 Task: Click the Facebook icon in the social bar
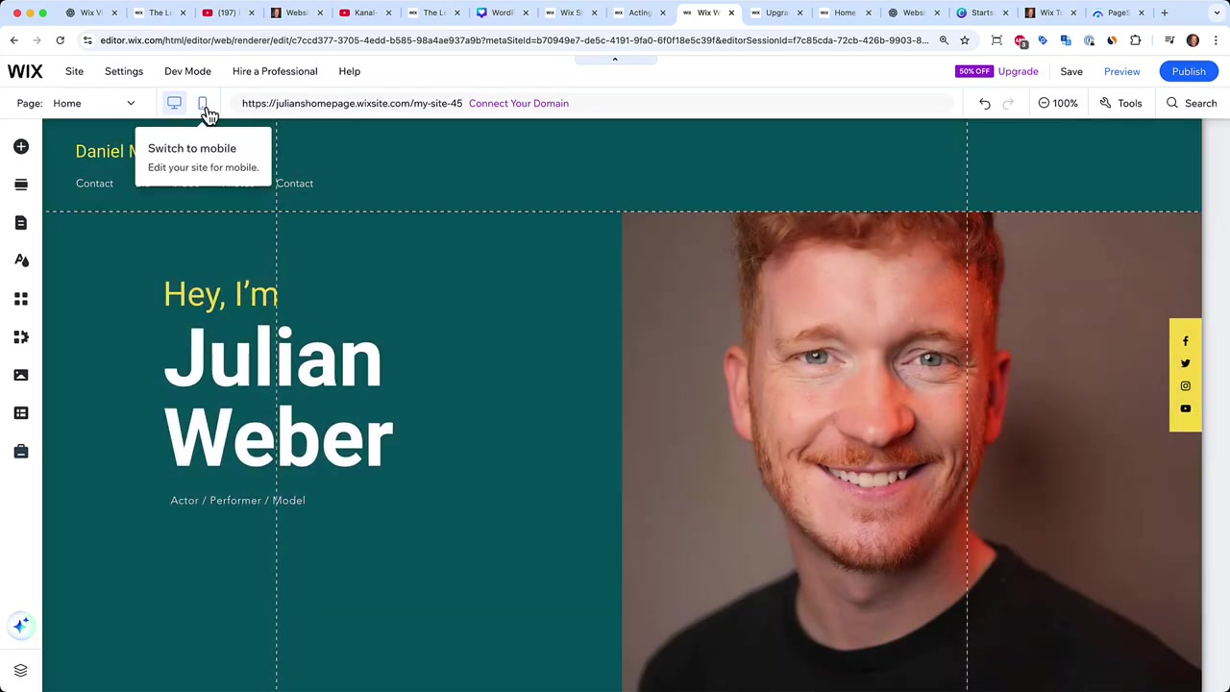(x=1185, y=341)
